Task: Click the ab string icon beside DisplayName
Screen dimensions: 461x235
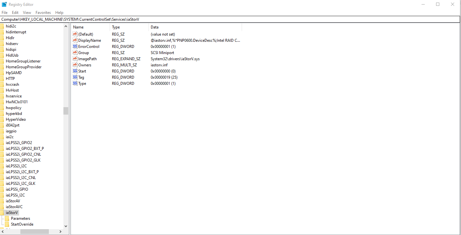Action: [75, 40]
